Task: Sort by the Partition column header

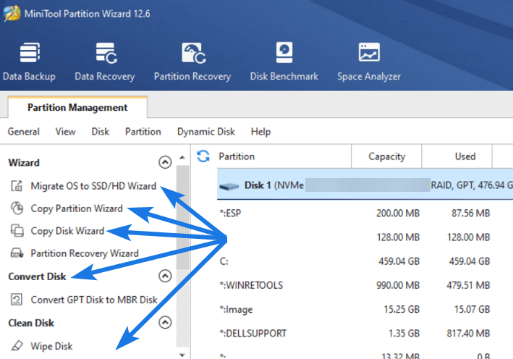Action: click(x=284, y=156)
